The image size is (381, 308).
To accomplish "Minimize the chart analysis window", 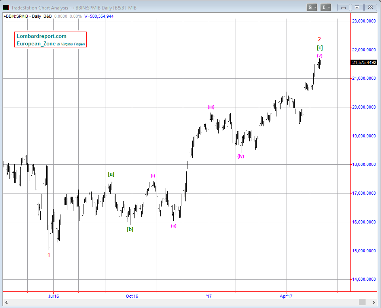I will [x=343, y=8].
